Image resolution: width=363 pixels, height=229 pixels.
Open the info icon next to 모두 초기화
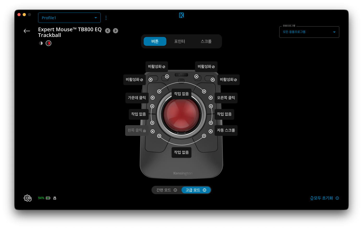point(337,198)
